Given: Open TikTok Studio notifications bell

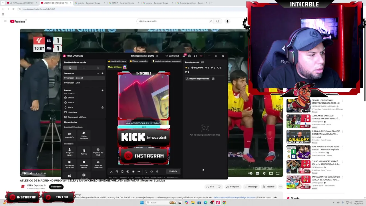Looking at the screenshot, I should point(184,56).
